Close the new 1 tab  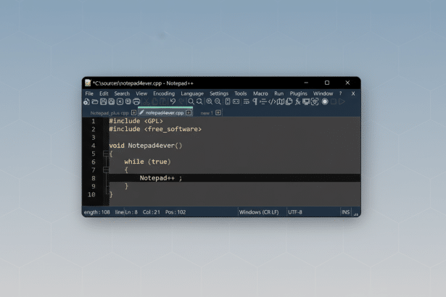click(x=218, y=113)
